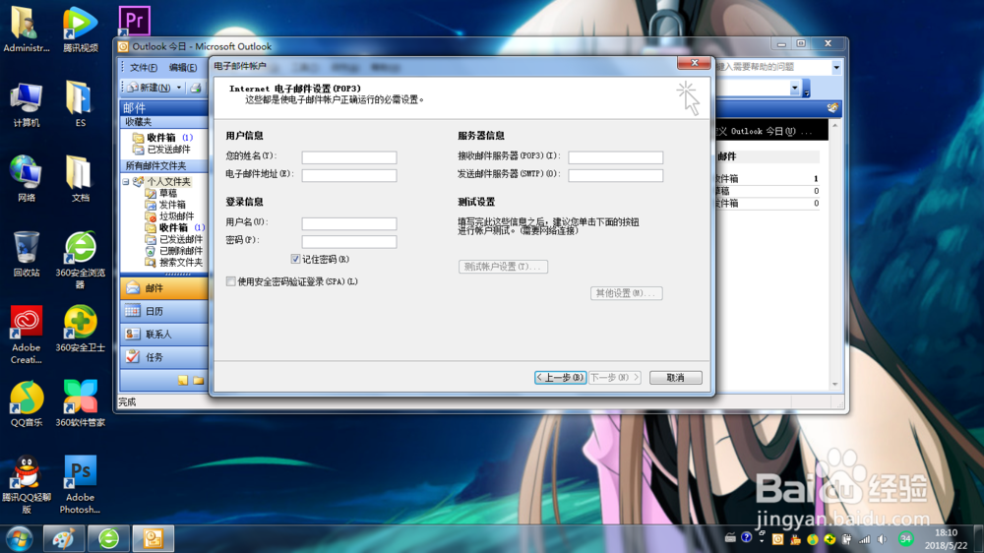Click the help question-mark tray icon
The width and height of the screenshot is (984, 553).
tap(746, 538)
